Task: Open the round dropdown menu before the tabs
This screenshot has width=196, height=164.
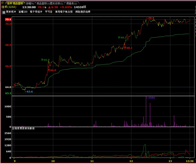Action: [x=3, y=3]
